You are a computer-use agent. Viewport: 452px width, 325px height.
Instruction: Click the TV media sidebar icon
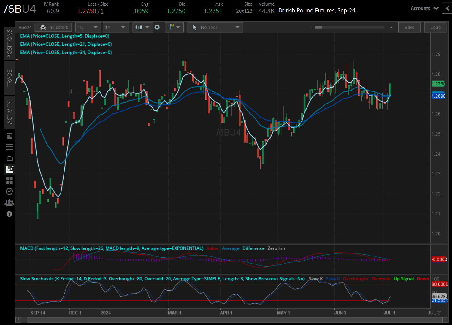tap(9, 158)
